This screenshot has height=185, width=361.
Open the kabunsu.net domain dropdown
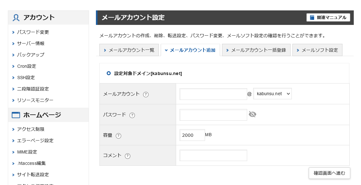[272, 94]
